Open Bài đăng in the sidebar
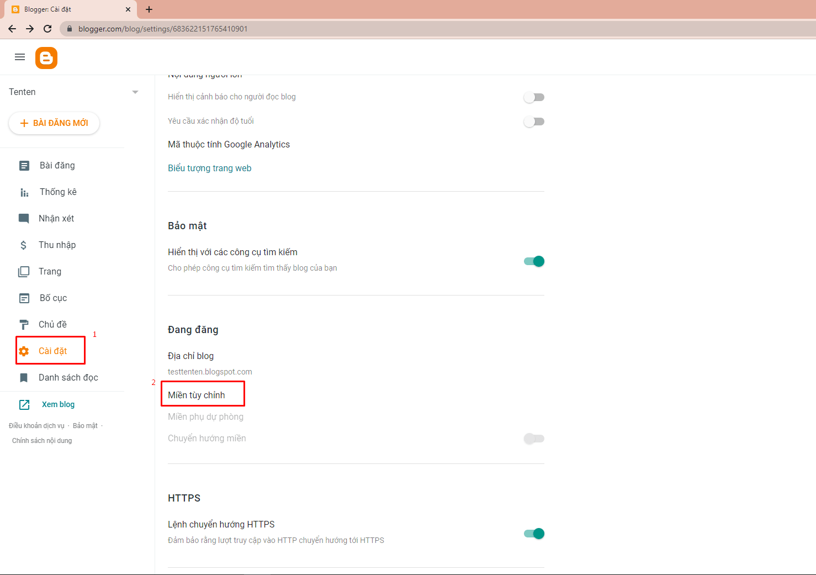816x575 pixels. point(57,166)
